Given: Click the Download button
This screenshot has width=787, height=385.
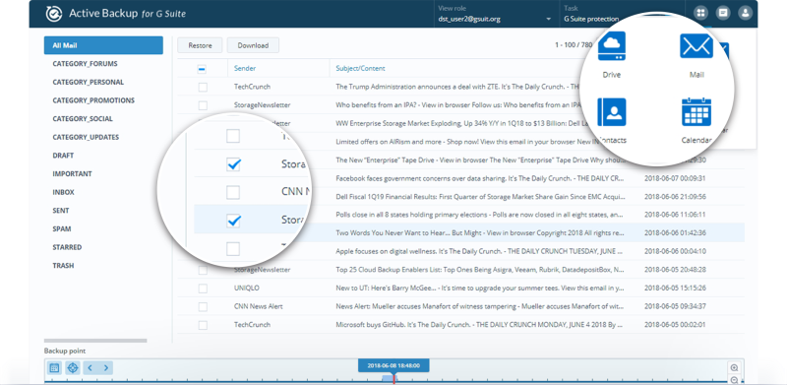Looking at the screenshot, I should point(253,45).
